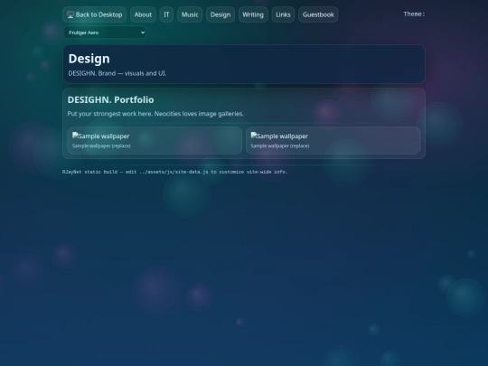Click 'DESIGHN. Brand — visuals and UI.' subtitle
The height and width of the screenshot is (366, 488).
[117, 73]
